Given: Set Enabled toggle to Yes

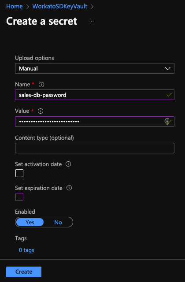Looking at the screenshot, I should 30,222.
